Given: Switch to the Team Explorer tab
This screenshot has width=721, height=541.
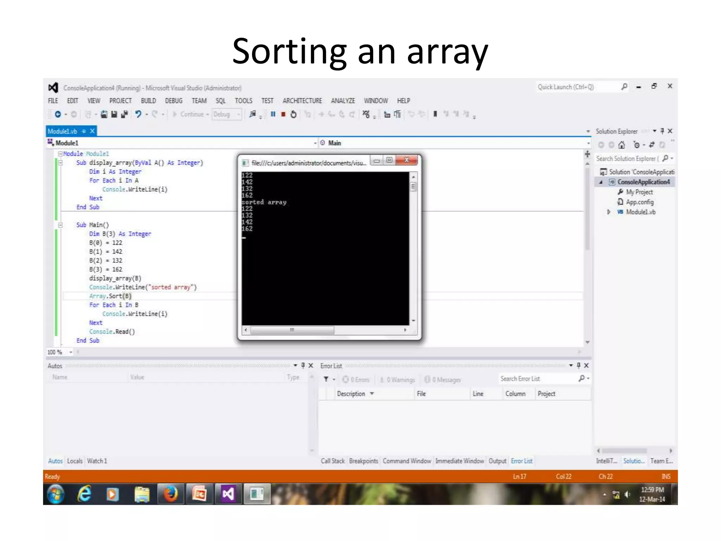Looking at the screenshot, I should pos(662,461).
